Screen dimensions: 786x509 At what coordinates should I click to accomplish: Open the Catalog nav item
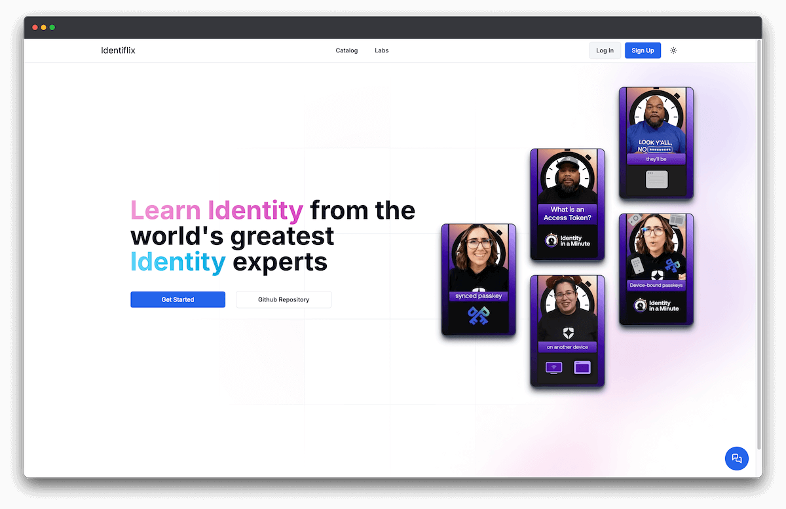coord(346,50)
